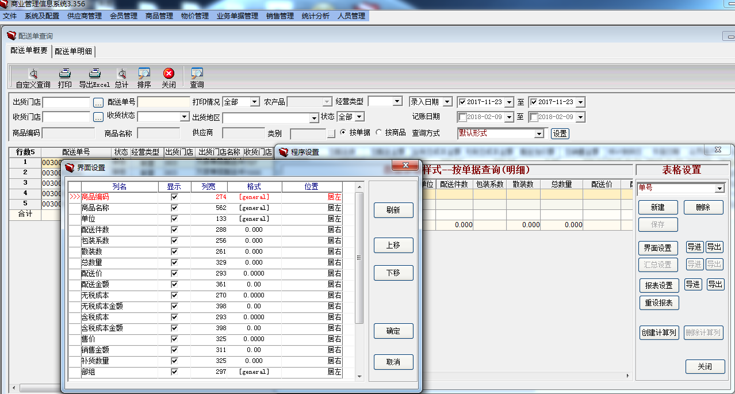This screenshot has height=394, width=735.
Task: Switch to the 配送单概要 tab
Action: [29, 51]
